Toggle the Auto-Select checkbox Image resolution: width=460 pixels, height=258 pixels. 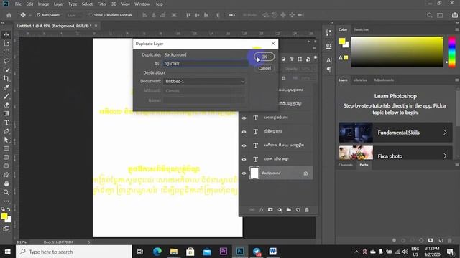[x=38, y=15]
